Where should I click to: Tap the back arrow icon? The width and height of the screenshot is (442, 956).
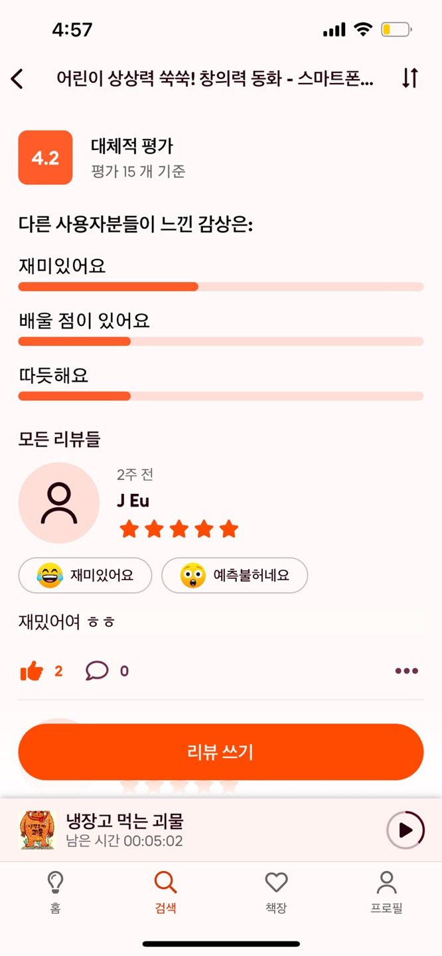click(x=17, y=78)
